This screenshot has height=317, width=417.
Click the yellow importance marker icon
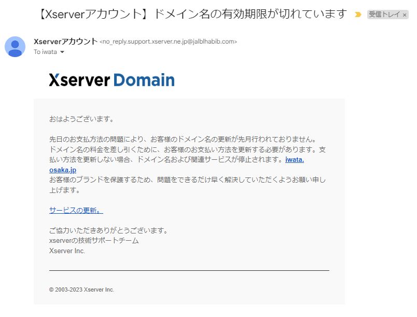coord(358,15)
